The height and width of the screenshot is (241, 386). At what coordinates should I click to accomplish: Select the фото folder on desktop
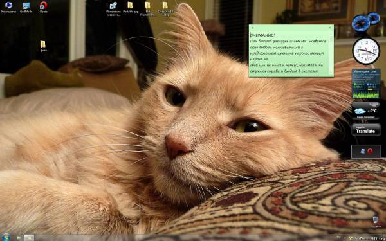[43, 46]
